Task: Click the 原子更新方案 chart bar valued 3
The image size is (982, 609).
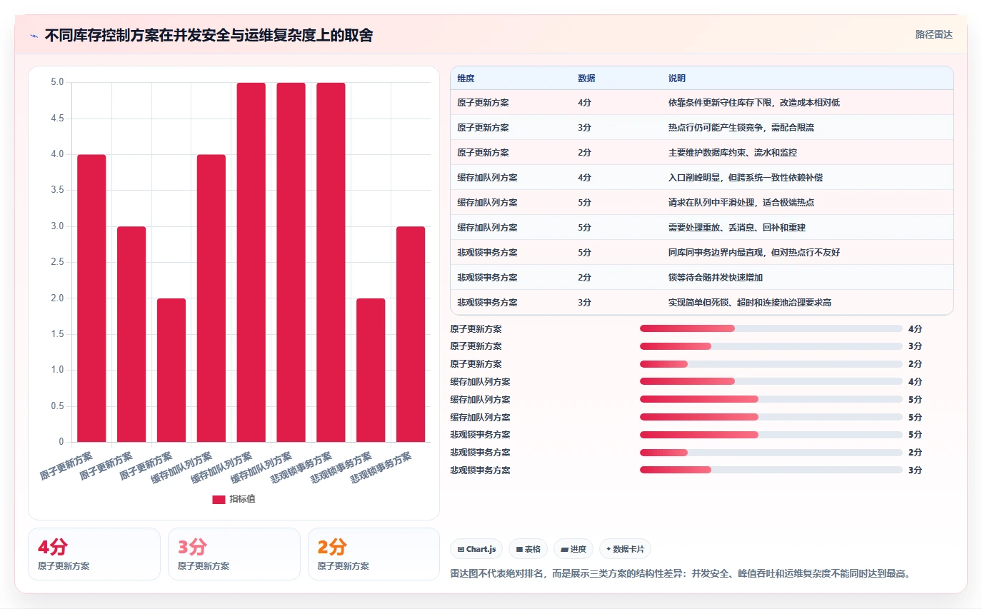Action: click(131, 334)
